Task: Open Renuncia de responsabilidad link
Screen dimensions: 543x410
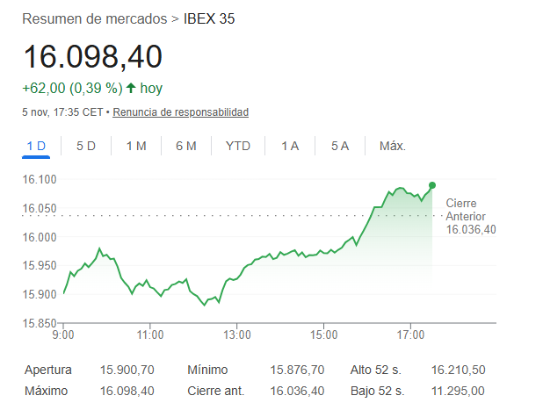Action: [x=181, y=112]
